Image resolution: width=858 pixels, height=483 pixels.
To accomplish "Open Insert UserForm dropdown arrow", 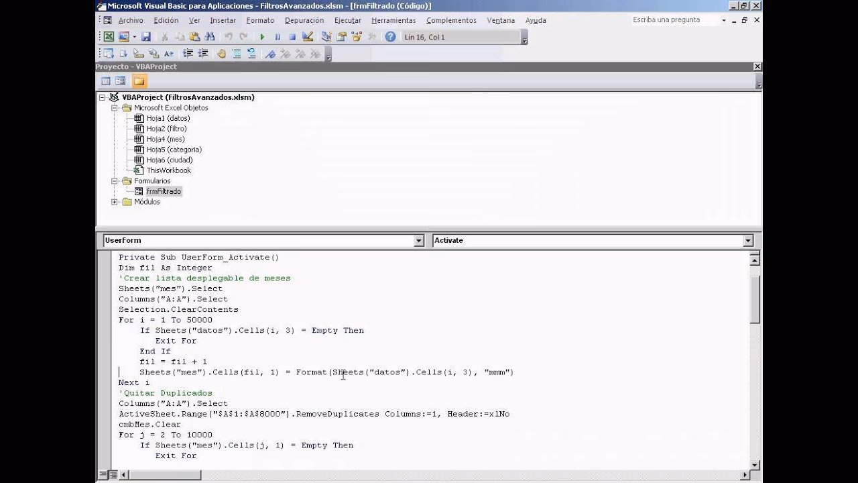I will pos(134,37).
